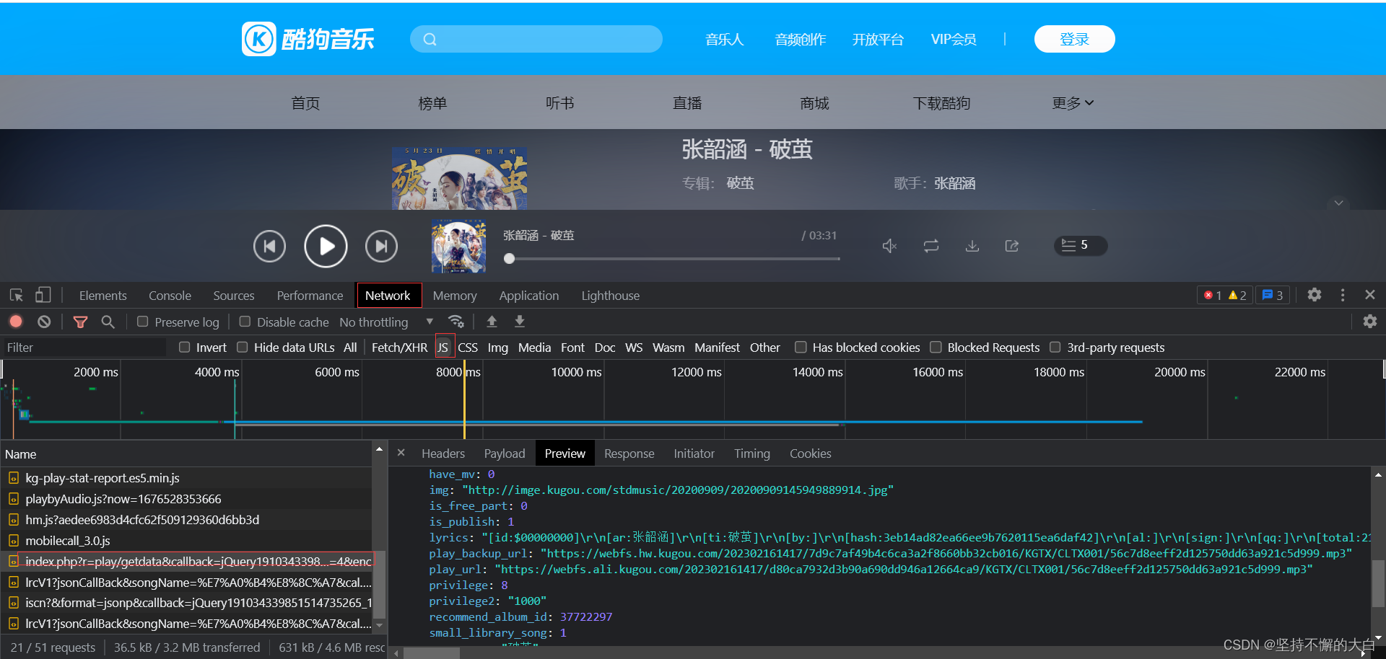The image size is (1386, 659).
Task: Filter requests by Img type
Action: point(497,348)
